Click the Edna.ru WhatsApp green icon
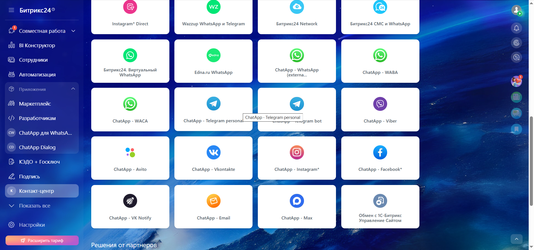 (x=213, y=55)
